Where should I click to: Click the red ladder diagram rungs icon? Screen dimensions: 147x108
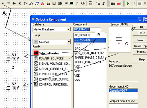(x=119, y=3)
